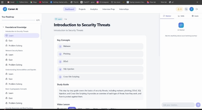Click the 0/72 roadmap progress count

click(38, 20)
